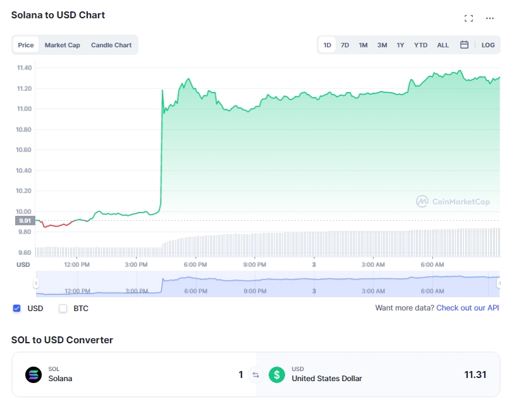Open the chart in fullscreen mode

coord(468,18)
